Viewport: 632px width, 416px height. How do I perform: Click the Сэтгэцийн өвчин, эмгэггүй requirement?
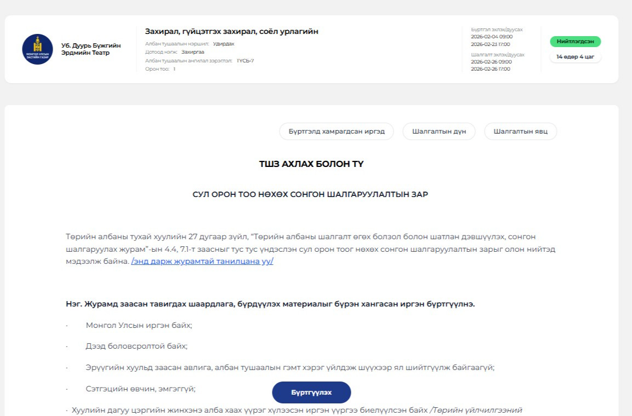coord(140,389)
